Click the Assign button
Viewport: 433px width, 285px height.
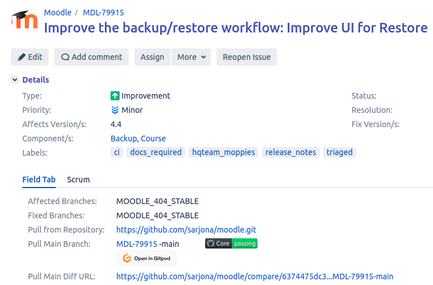(x=152, y=57)
